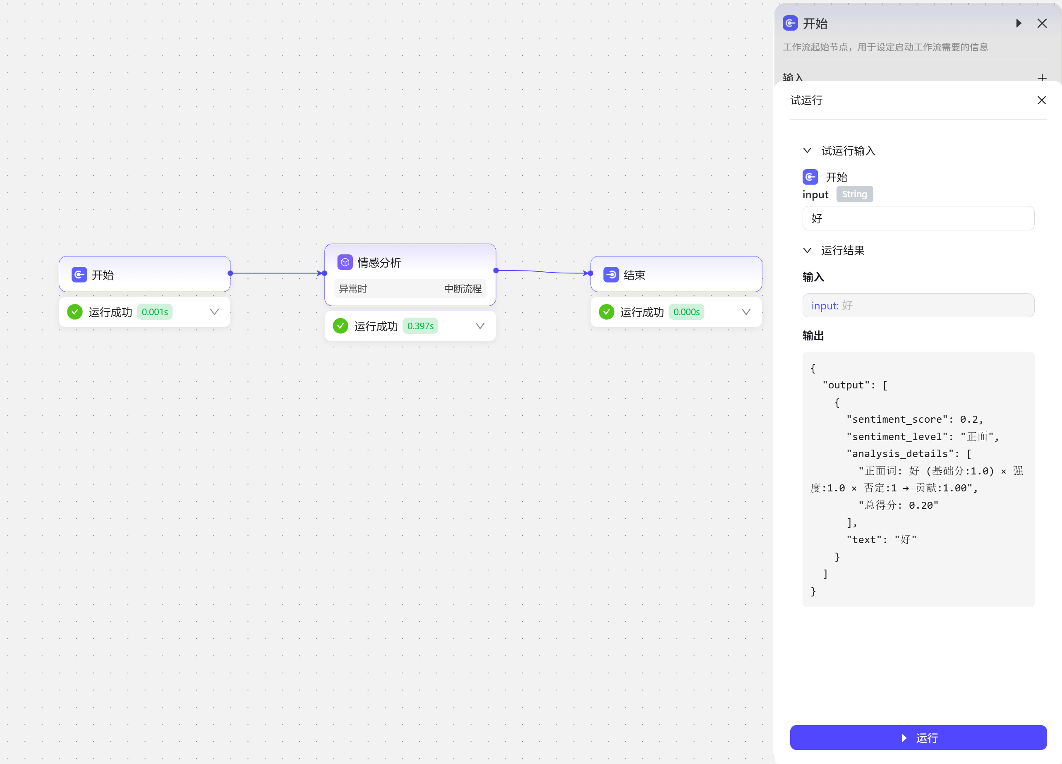Viewport: 1062px width, 764px height.
Task: Collapse the 运行结果 section
Action: 807,250
